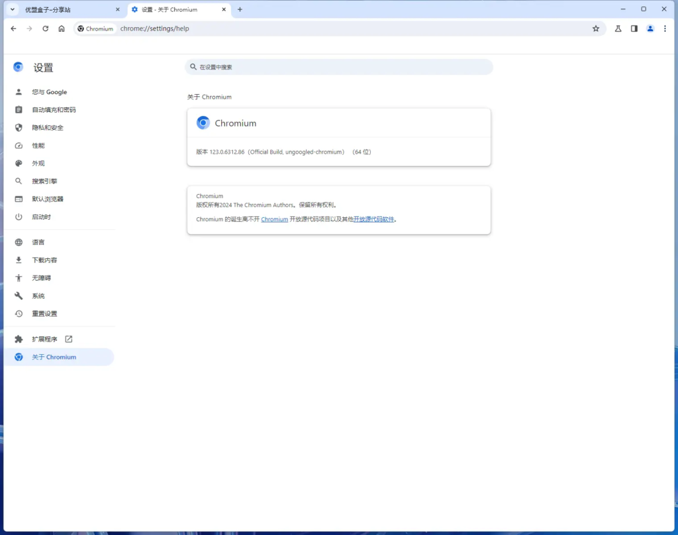Image resolution: width=678 pixels, height=535 pixels.
Task: Go to the home page icon
Action: coord(62,28)
